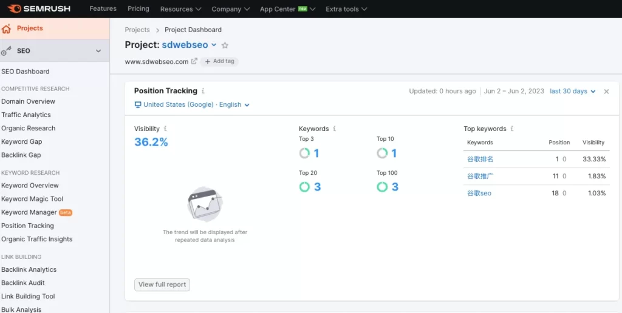The width and height of the screenshot is (622, 313).
Task: Expand the Resources menu
Action: [x=180, y=8]
